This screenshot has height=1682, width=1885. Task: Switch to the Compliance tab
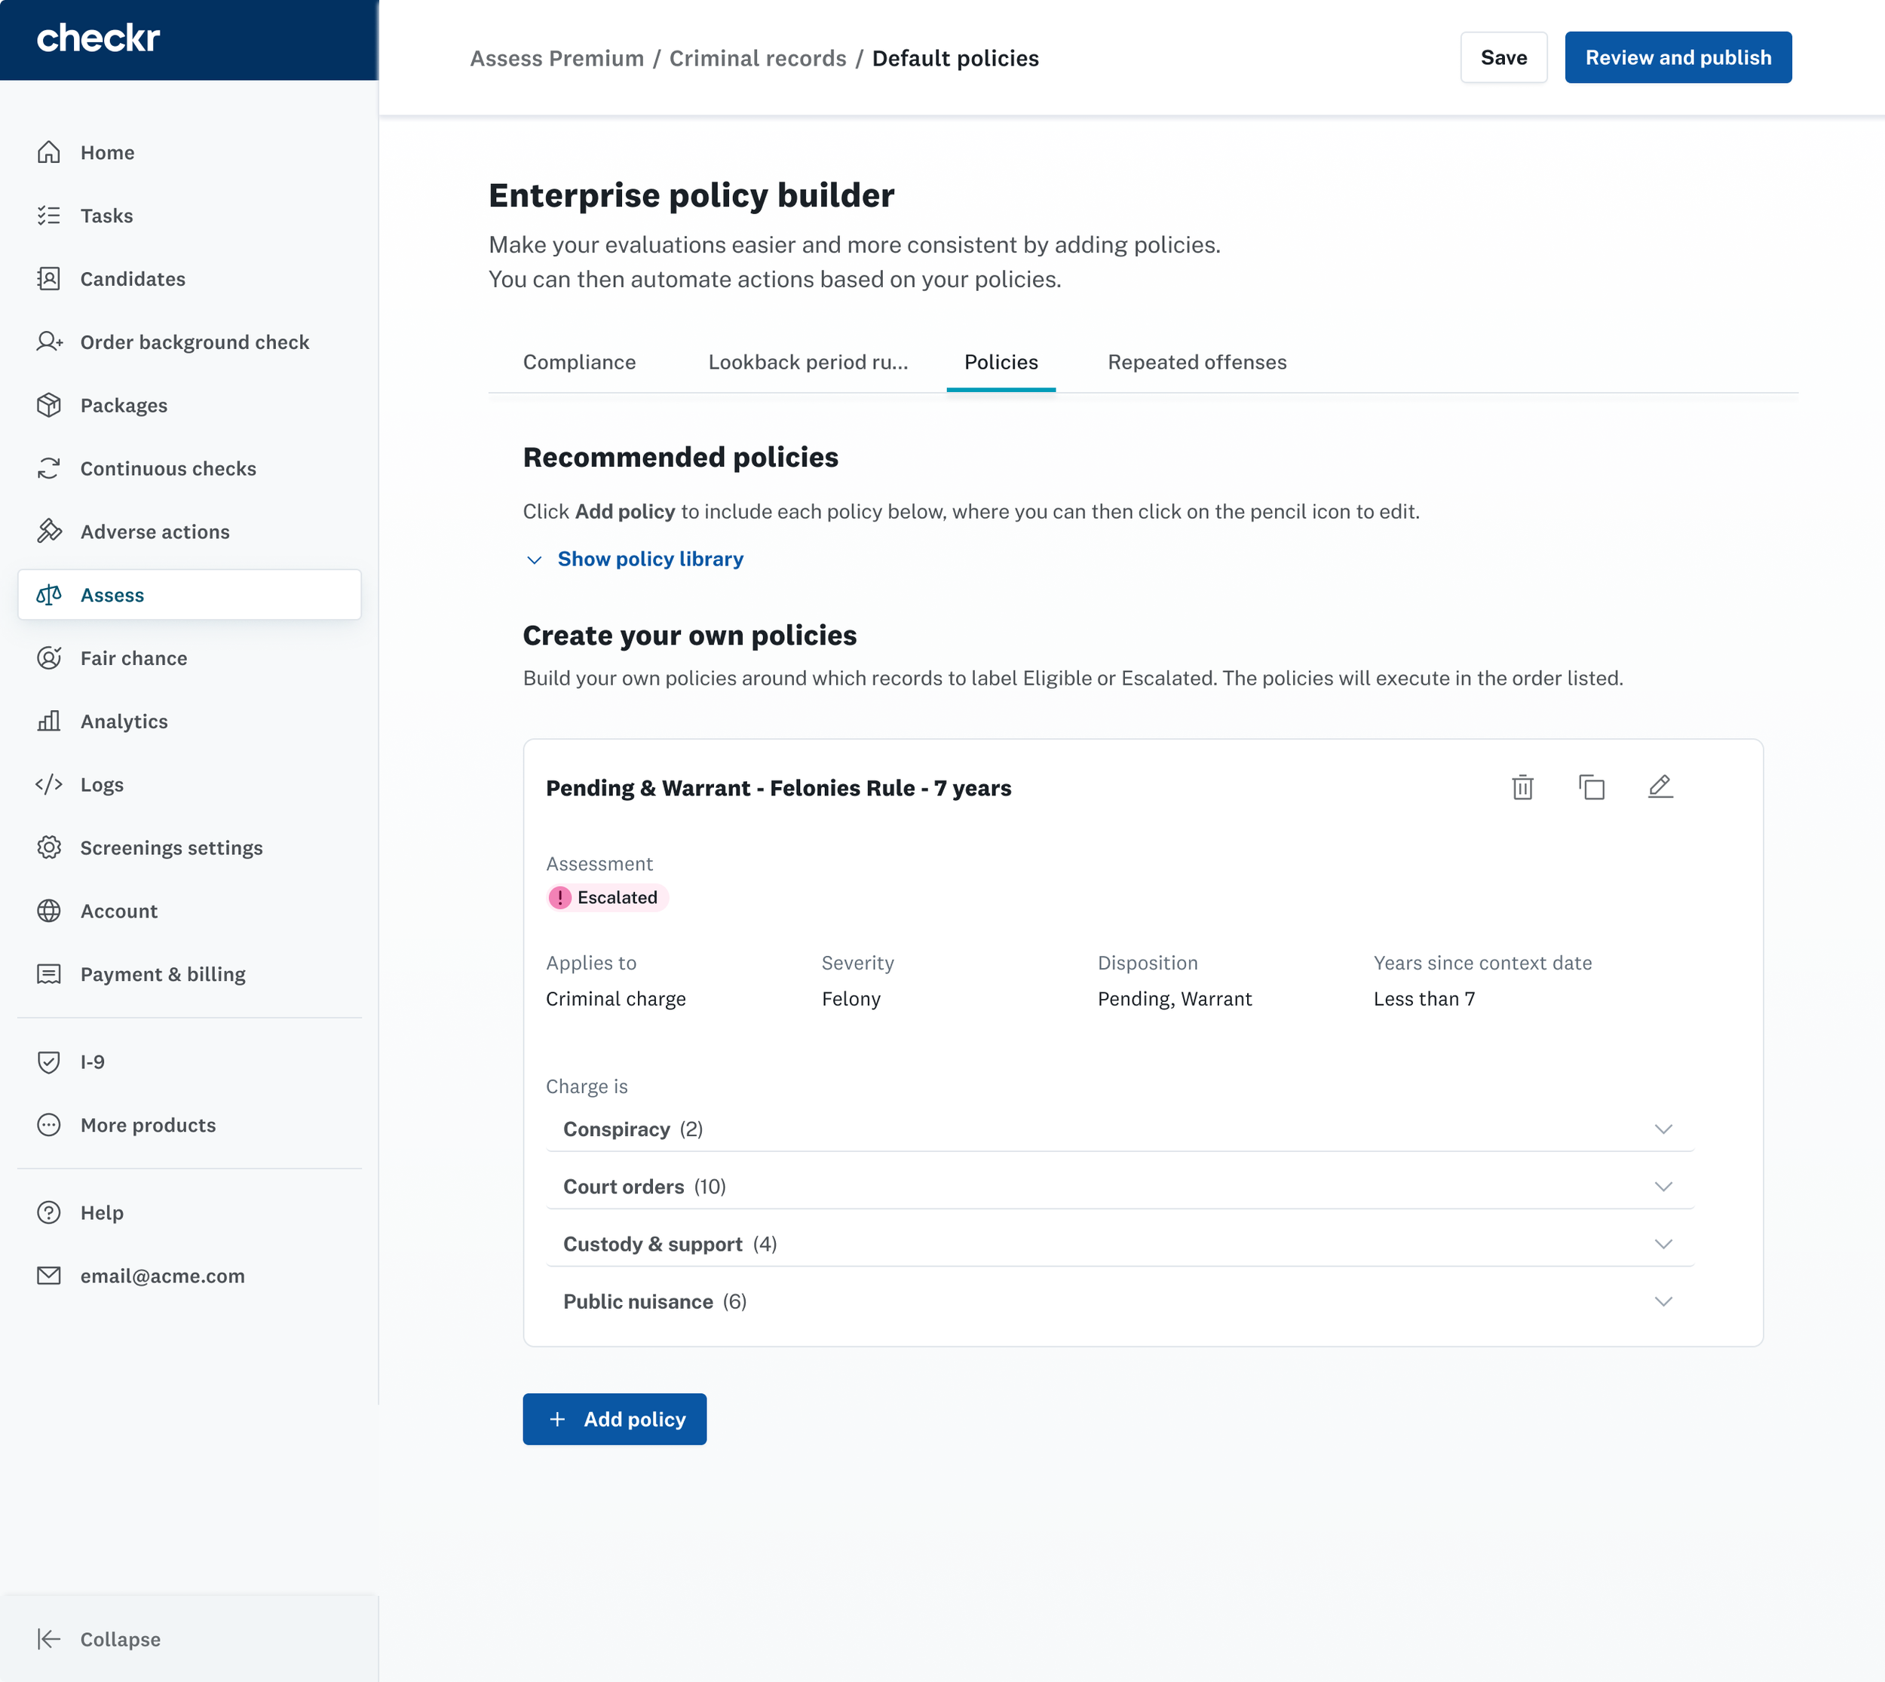tap(579, 363)
